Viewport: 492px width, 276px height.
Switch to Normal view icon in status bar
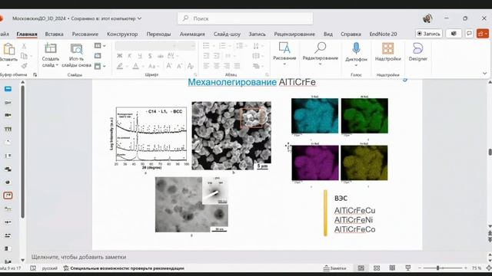[x=361, y=268]
